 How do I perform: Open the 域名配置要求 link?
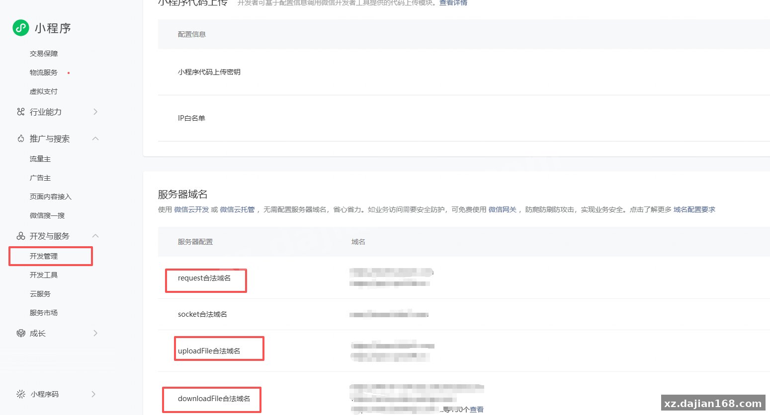coord(694,209)
